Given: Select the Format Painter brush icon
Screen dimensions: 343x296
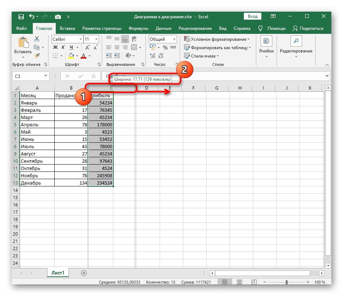Looking at the screenshot, I should pyautogui.click(x=37, y=55).
